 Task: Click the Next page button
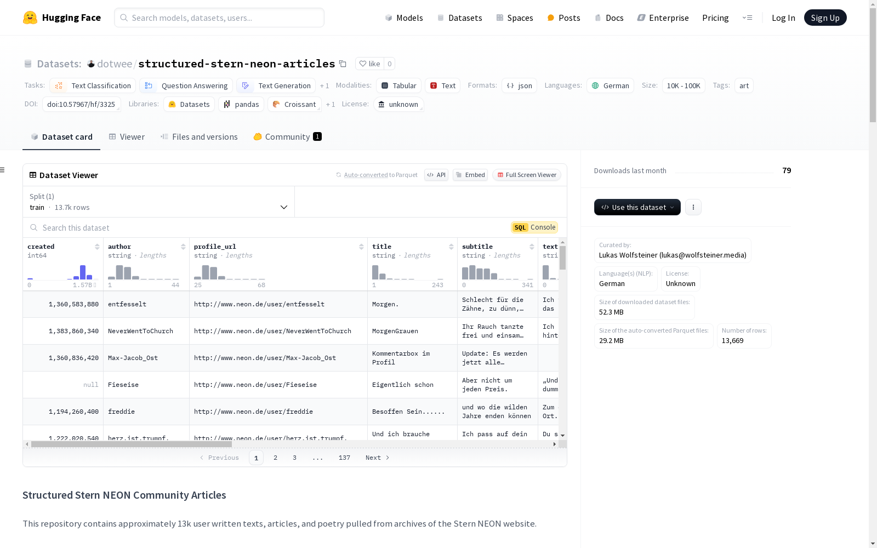tap(377, 458)
